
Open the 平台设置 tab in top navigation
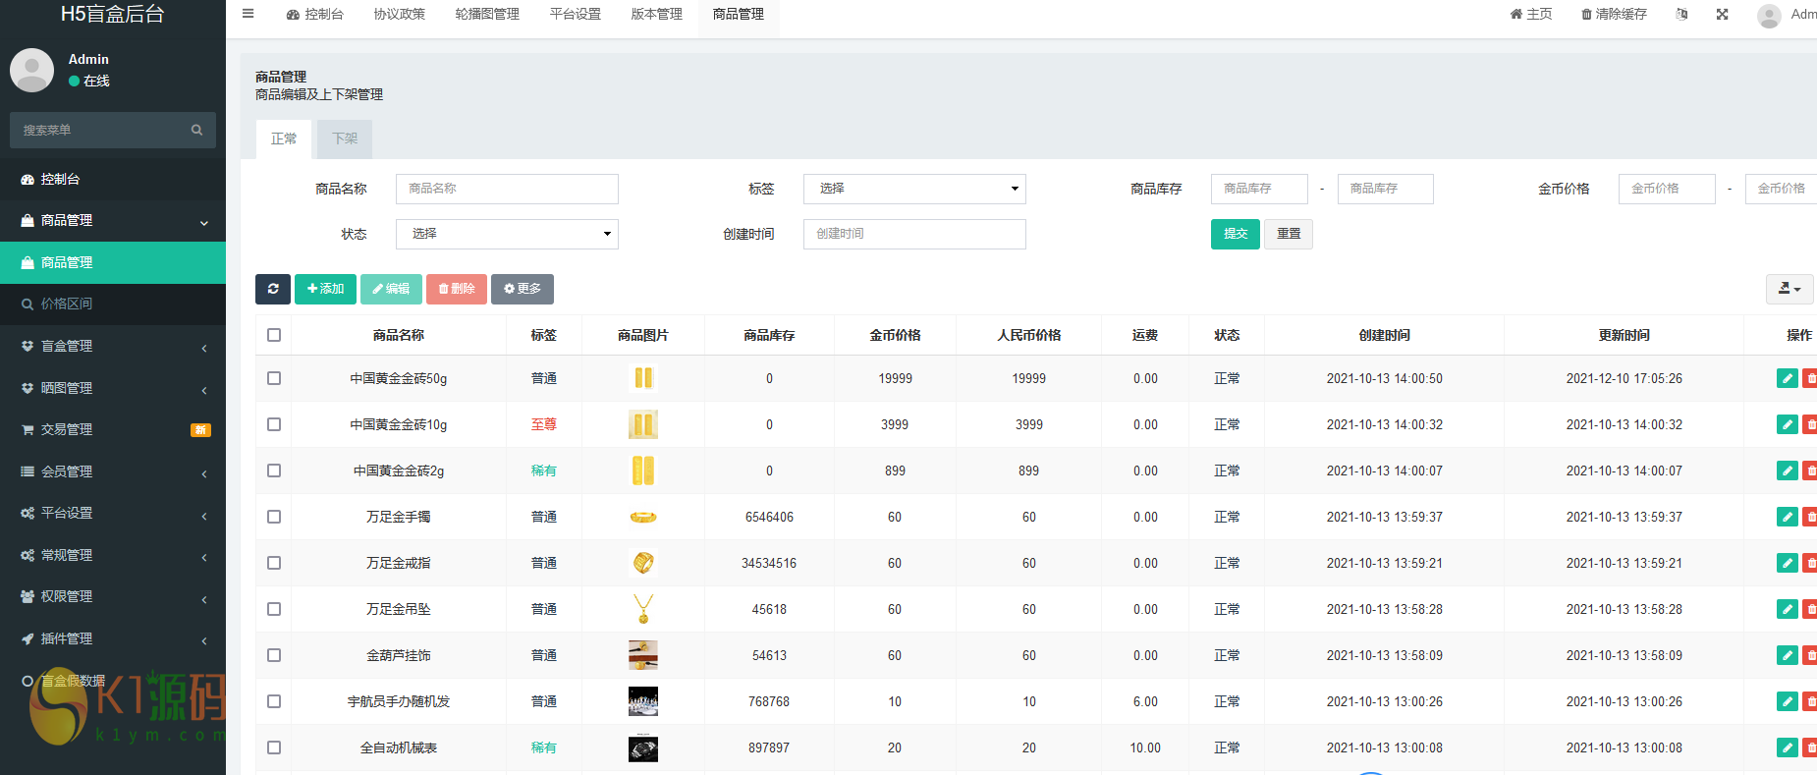[x=575, y=14]
